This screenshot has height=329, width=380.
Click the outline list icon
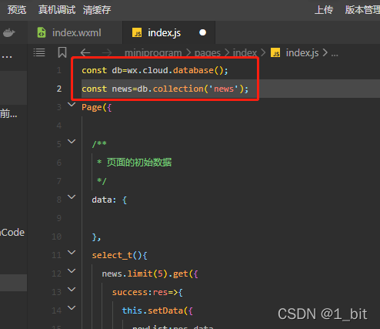click(39, 52)
